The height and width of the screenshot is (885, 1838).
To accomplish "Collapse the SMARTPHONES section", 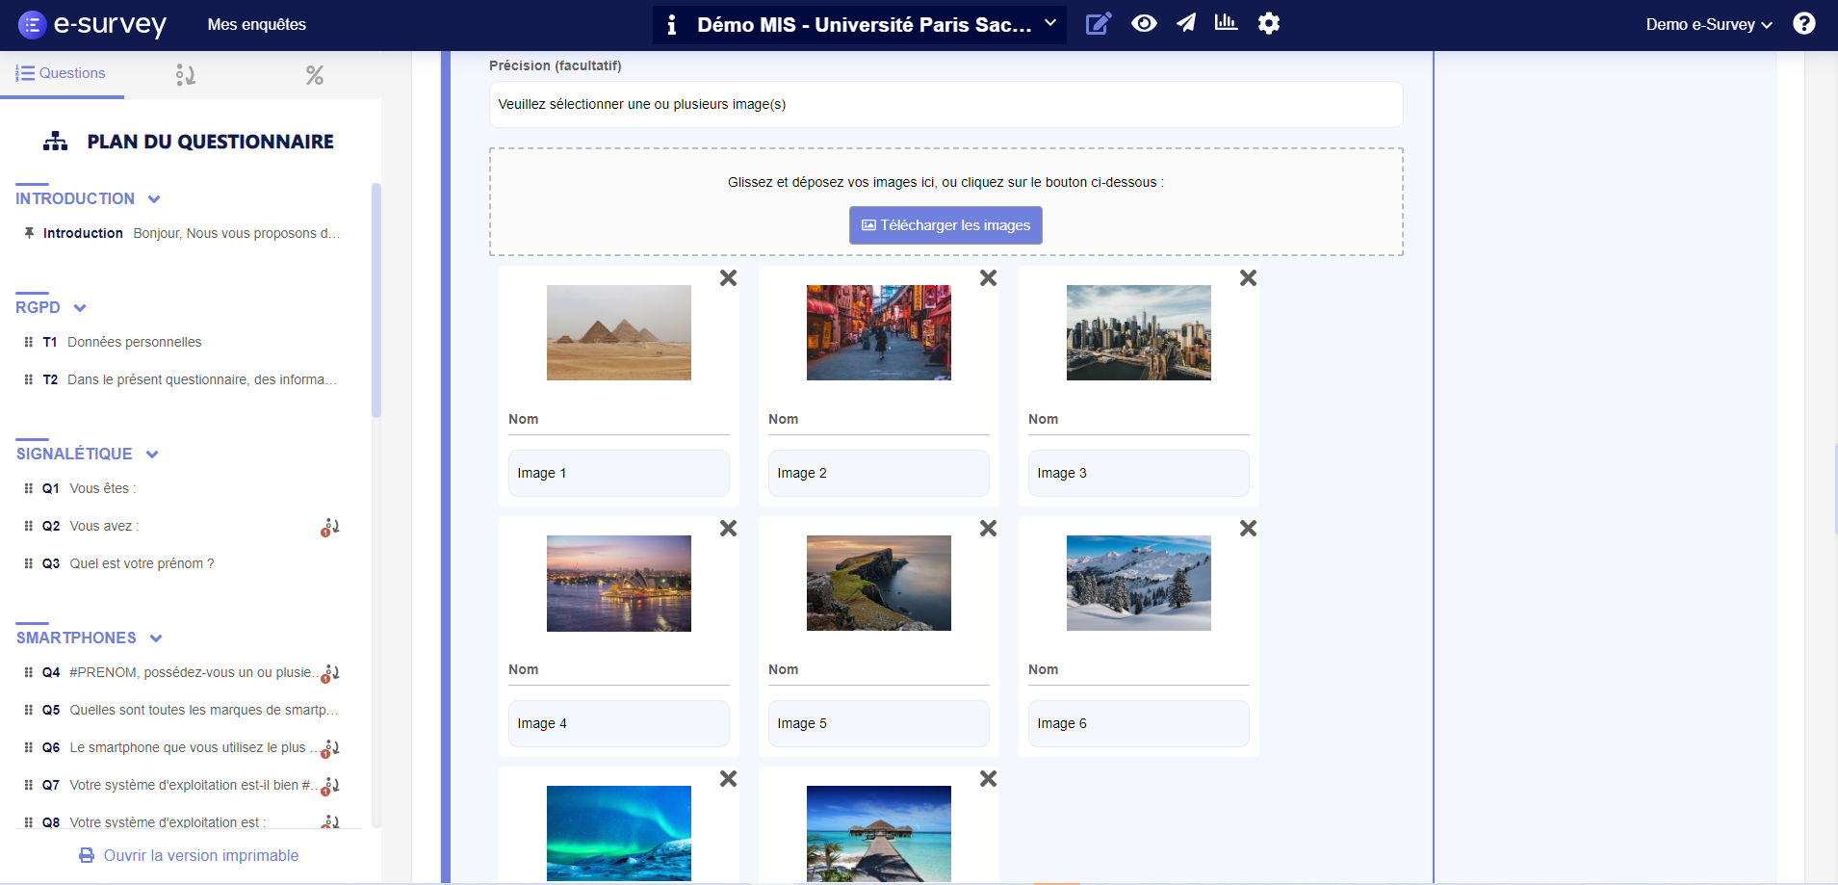I will pos(155,638).
